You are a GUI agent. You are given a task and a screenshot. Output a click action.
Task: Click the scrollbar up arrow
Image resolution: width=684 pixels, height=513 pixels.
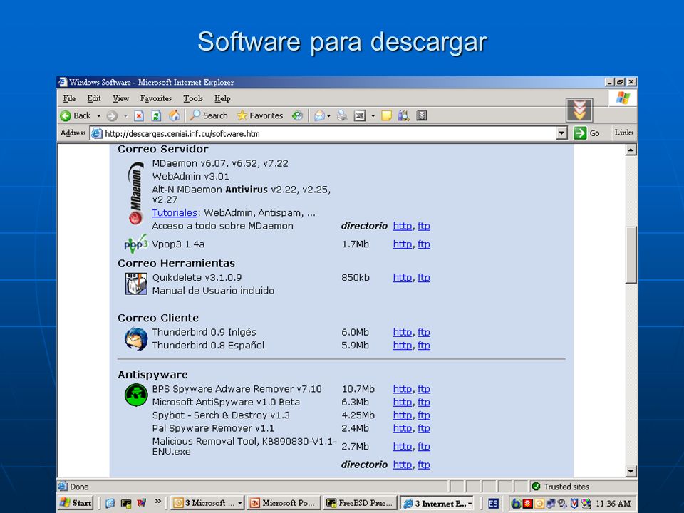coord(631,150)
